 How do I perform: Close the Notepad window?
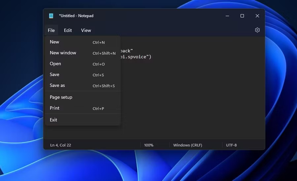point(257,16)
